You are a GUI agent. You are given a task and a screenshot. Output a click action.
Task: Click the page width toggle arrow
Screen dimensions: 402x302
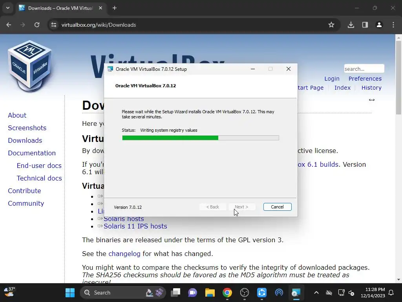pyautogui.click(x=372, y=100)
